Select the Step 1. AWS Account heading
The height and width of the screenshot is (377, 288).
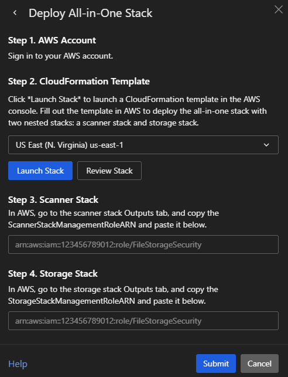pos(52,40)
